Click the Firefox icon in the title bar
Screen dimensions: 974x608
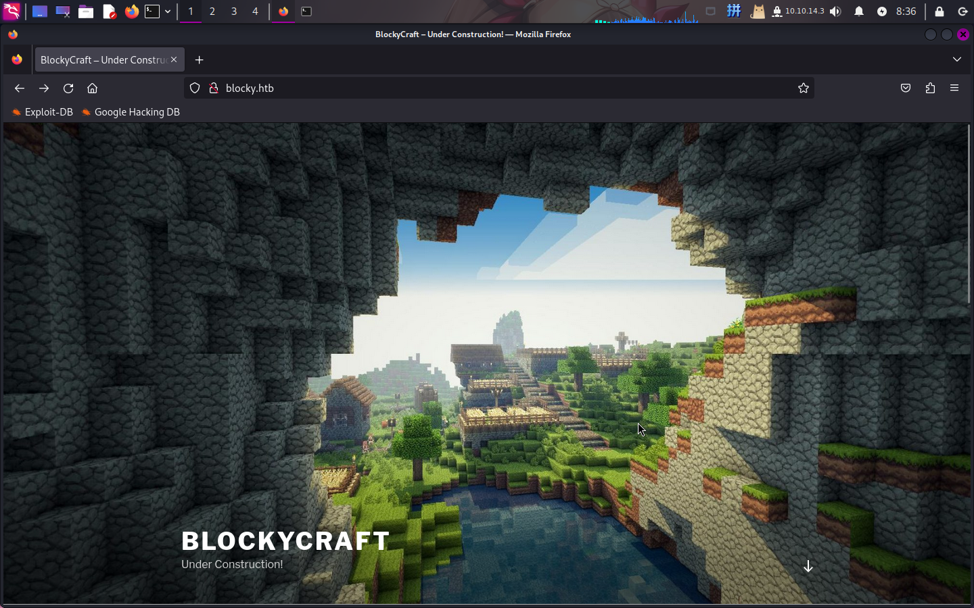coord(13,34)
